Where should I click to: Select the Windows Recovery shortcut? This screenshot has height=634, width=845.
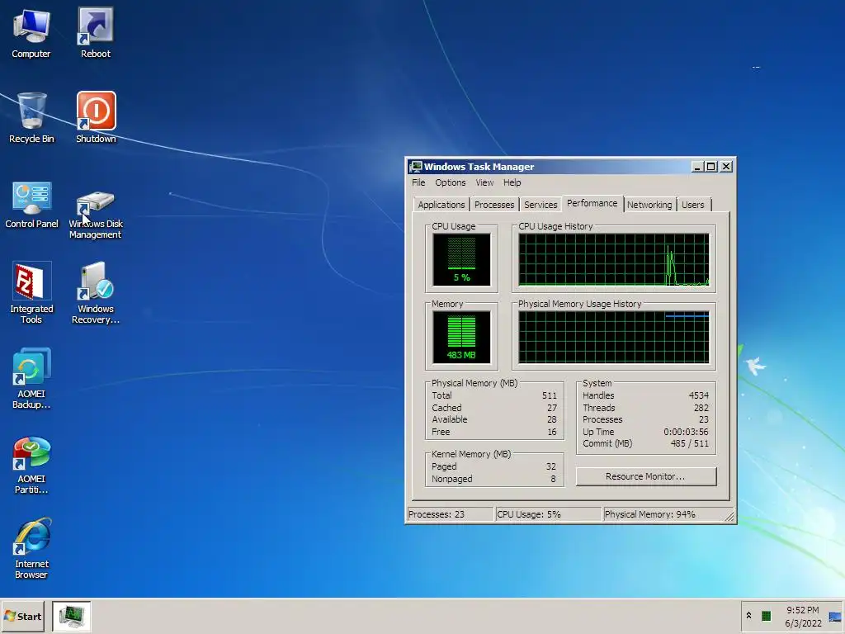(x=96, y=293)
